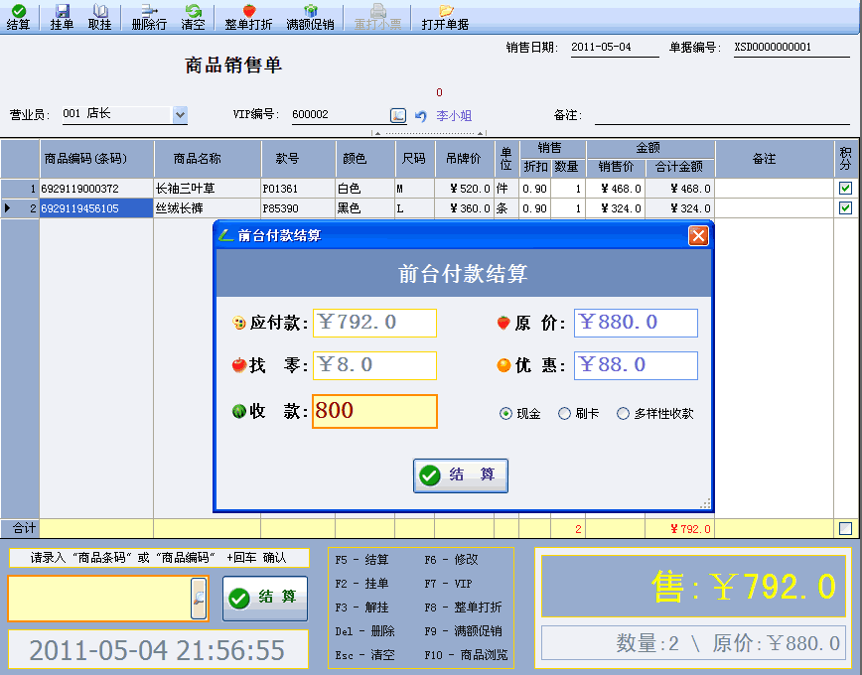This screenshot has width=862, height=675.
Task: Click the 清空 clear-all toolbar icon
Action: (193, 17)
